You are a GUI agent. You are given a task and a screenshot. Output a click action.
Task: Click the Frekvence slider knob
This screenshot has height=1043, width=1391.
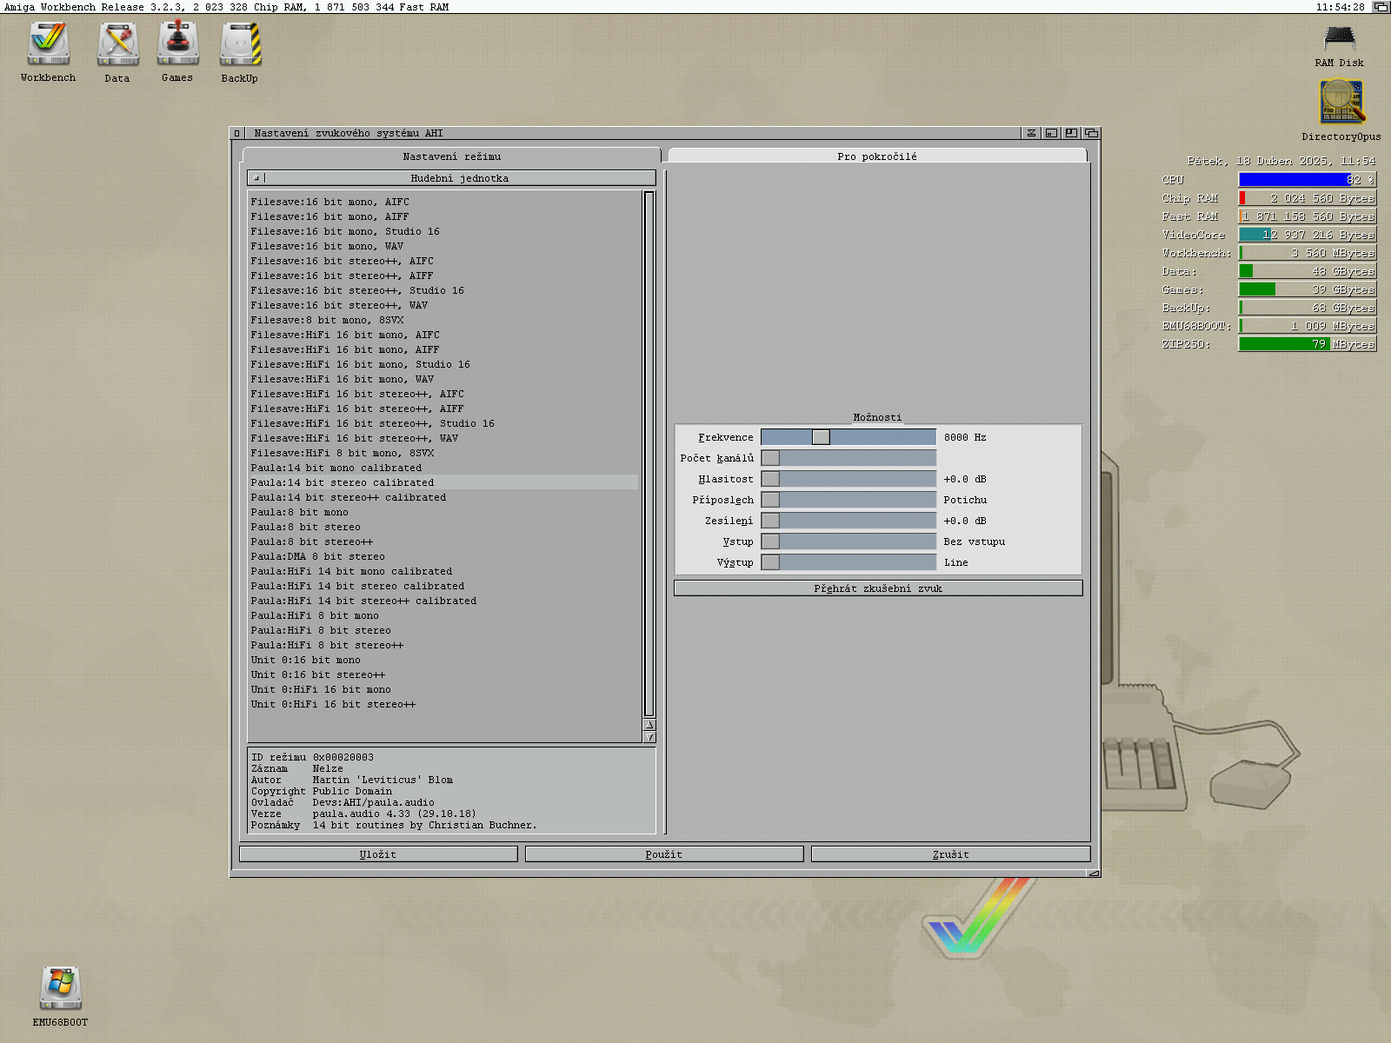(821, 437)
